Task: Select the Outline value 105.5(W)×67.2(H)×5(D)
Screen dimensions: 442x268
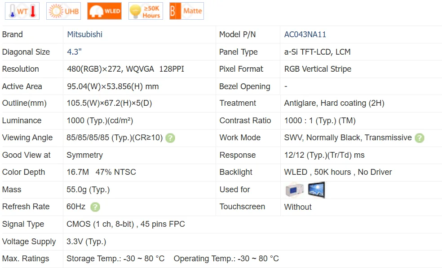Action: pos(109,103)
